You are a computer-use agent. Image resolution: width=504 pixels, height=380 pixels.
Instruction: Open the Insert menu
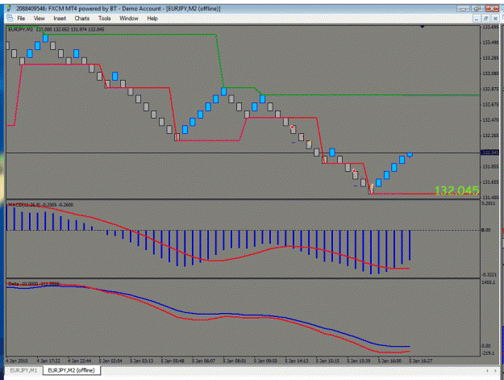coord(60,19)
